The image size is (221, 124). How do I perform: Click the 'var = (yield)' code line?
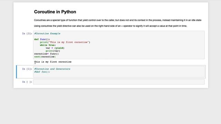[x=55, y=48]
